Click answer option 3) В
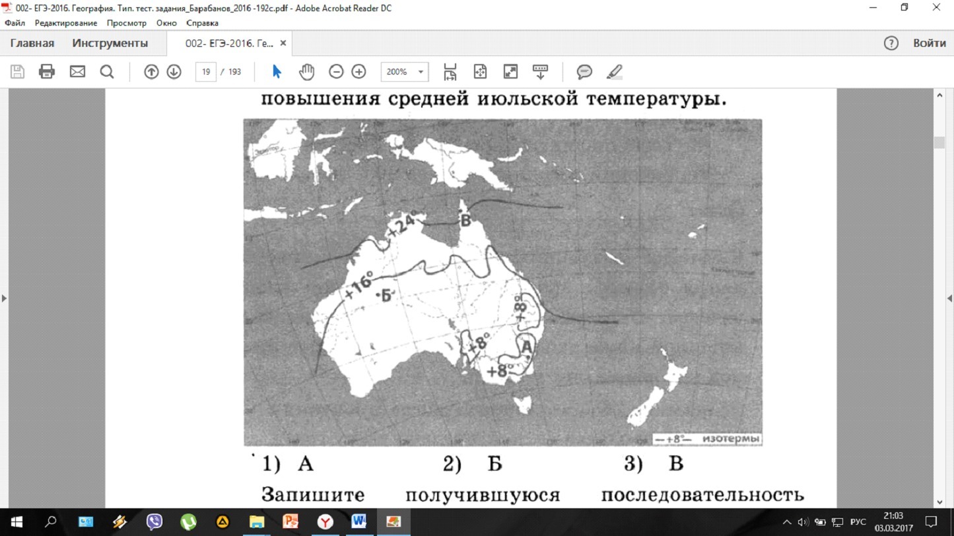The image size is (954, 536). [654, 464]
